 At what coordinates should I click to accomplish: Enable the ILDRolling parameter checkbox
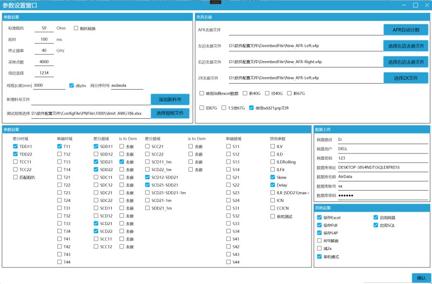point(273,162)
